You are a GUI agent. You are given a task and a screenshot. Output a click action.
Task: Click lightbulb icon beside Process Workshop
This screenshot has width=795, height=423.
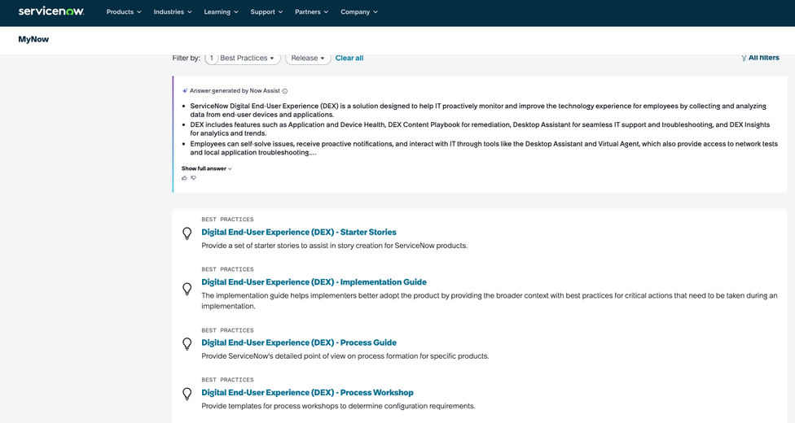point(187,394)
